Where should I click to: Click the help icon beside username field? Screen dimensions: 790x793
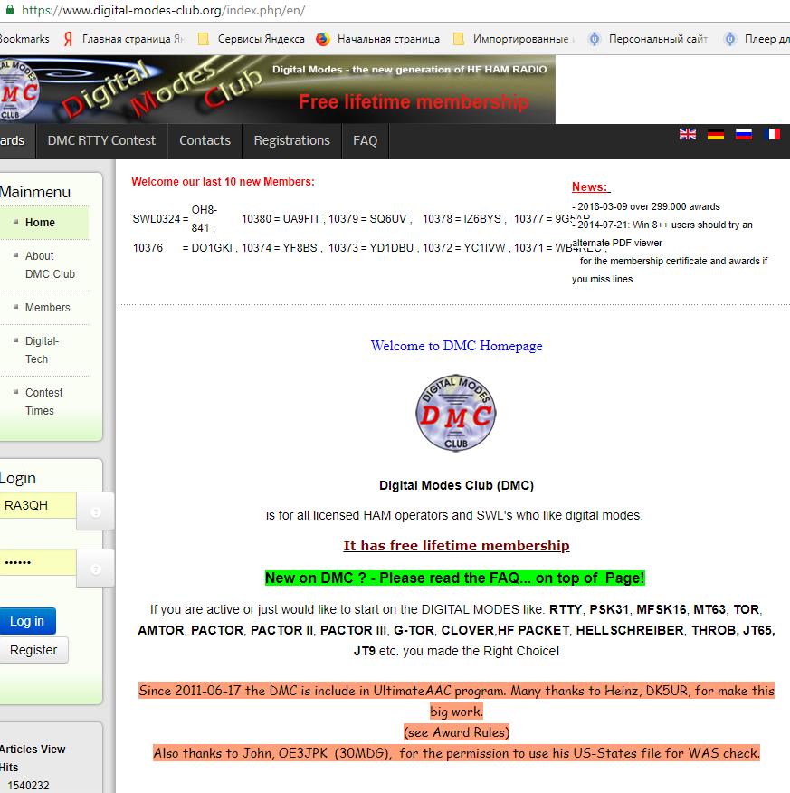[95, 512]
